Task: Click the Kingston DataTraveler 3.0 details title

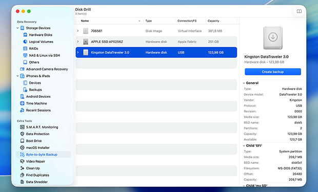Action: 266,57
